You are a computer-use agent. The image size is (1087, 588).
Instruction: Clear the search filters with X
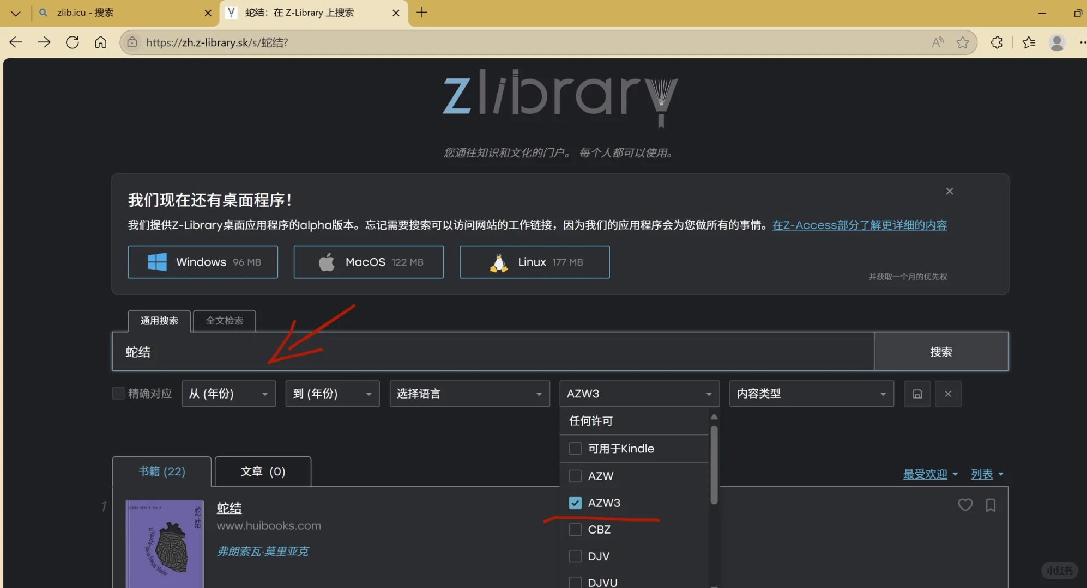point(948,394)
